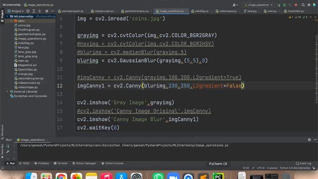Click PyCharm icon in the Dock
The height and width of the screenshot is (179, 318).
[218, 176]
